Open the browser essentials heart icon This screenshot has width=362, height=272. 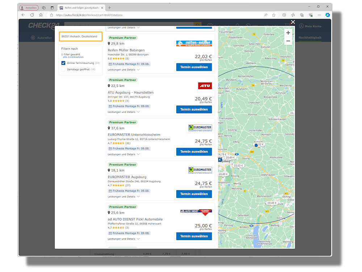pos(311,15)
